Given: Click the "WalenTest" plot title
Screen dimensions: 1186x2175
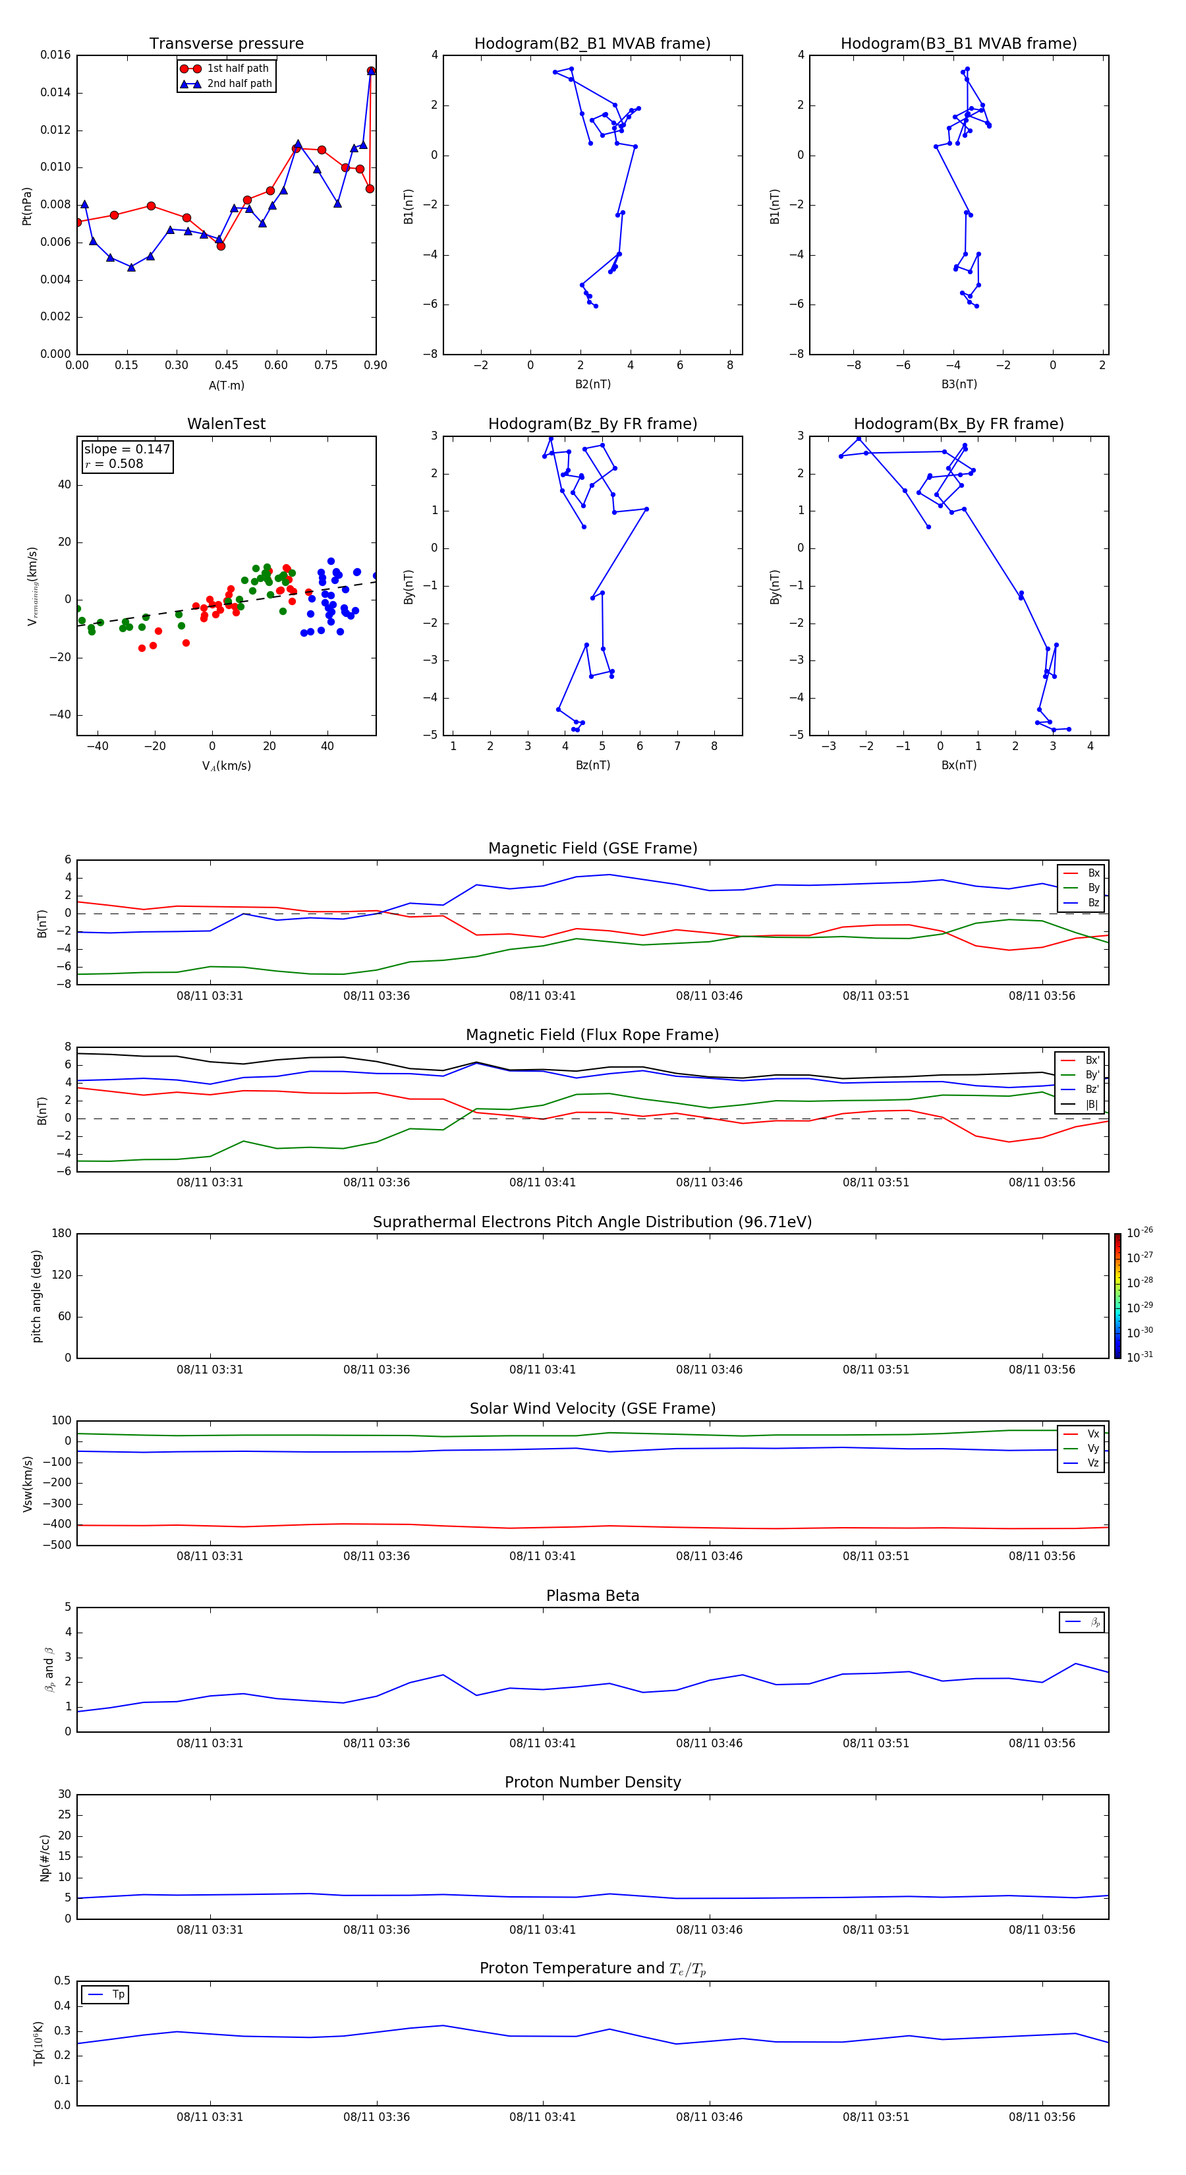Looking at the screenshot, I should (226, 424).
